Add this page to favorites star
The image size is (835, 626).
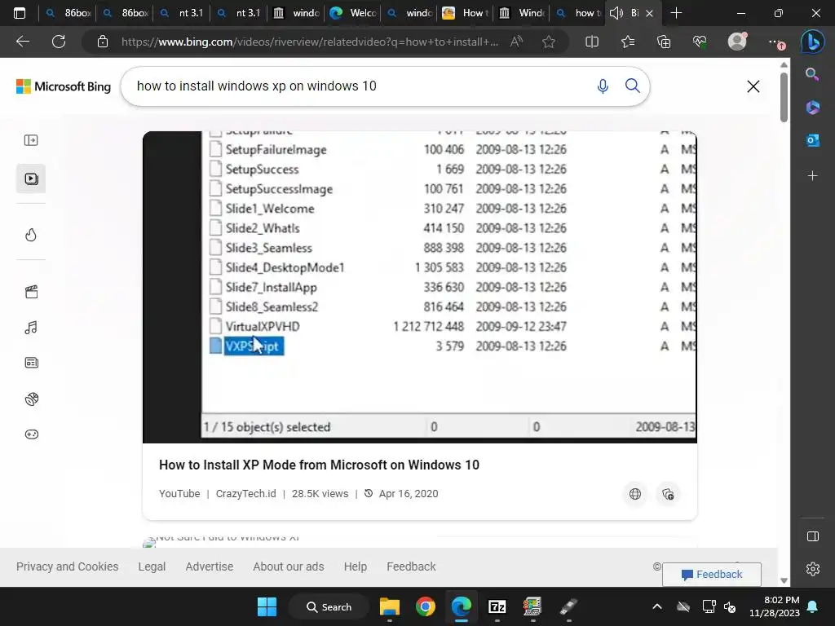point(549,42)
